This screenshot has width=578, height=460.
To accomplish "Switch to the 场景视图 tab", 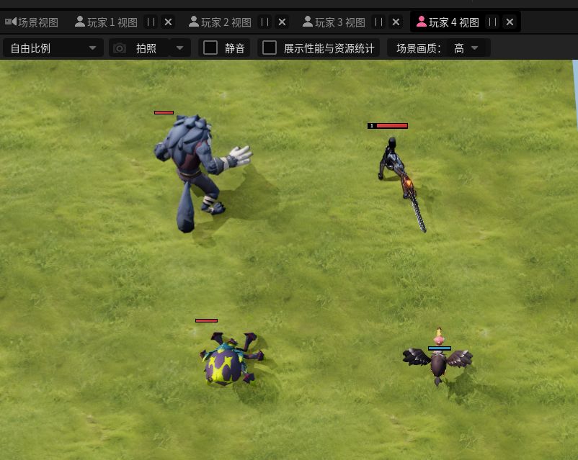I will [32, 22].
